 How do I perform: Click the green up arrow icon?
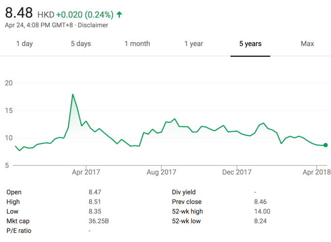[x=119, y=14]
